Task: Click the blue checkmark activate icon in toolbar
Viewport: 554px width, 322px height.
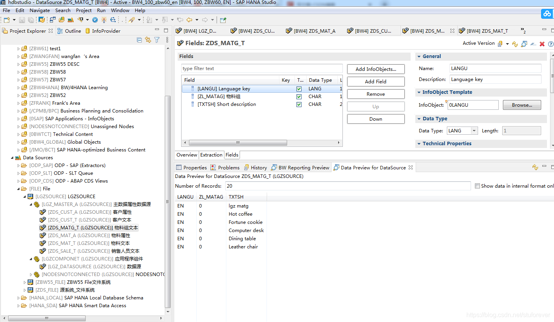Action: pyautogui.click(x=95, y=20)
